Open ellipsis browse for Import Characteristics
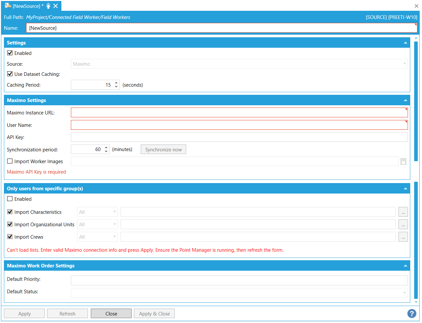422x323 pixels. 403,212
